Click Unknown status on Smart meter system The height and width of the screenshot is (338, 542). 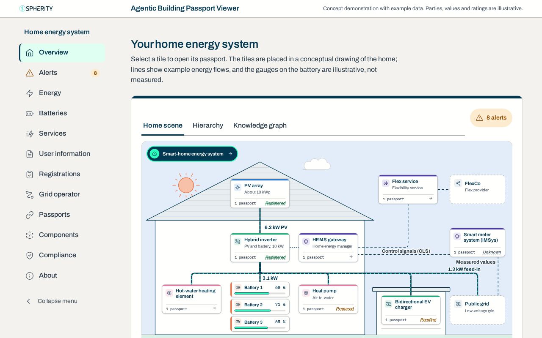492,252
